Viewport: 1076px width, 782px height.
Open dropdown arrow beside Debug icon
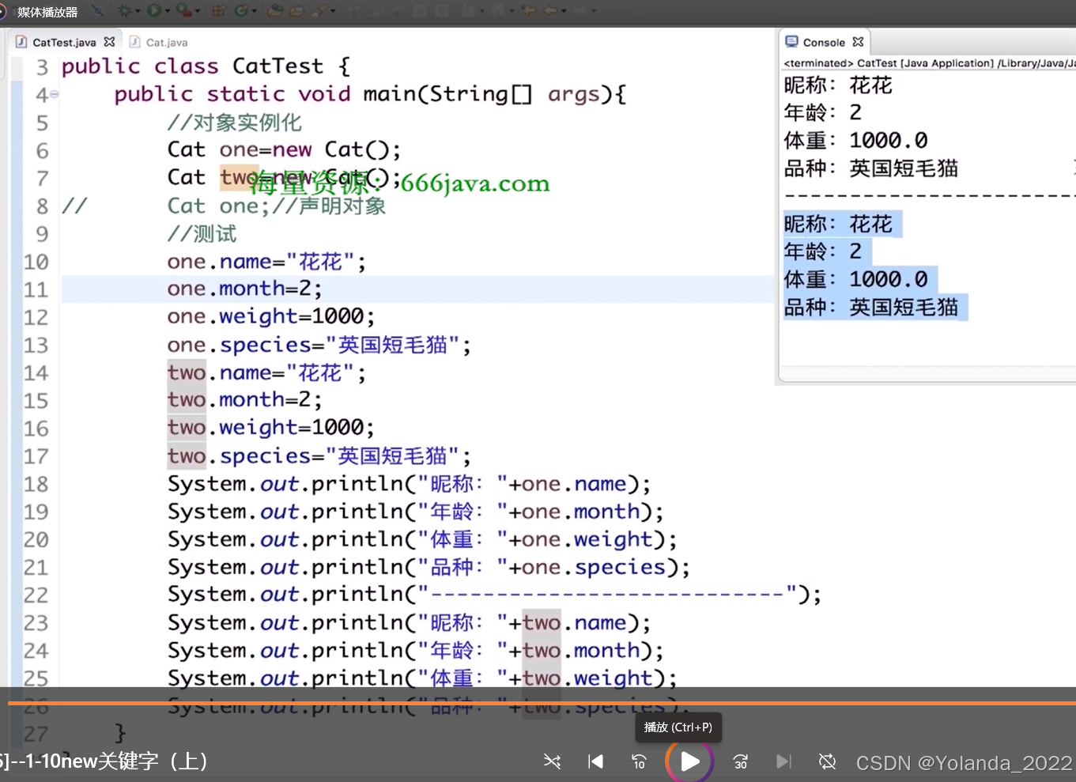[138, 11]
